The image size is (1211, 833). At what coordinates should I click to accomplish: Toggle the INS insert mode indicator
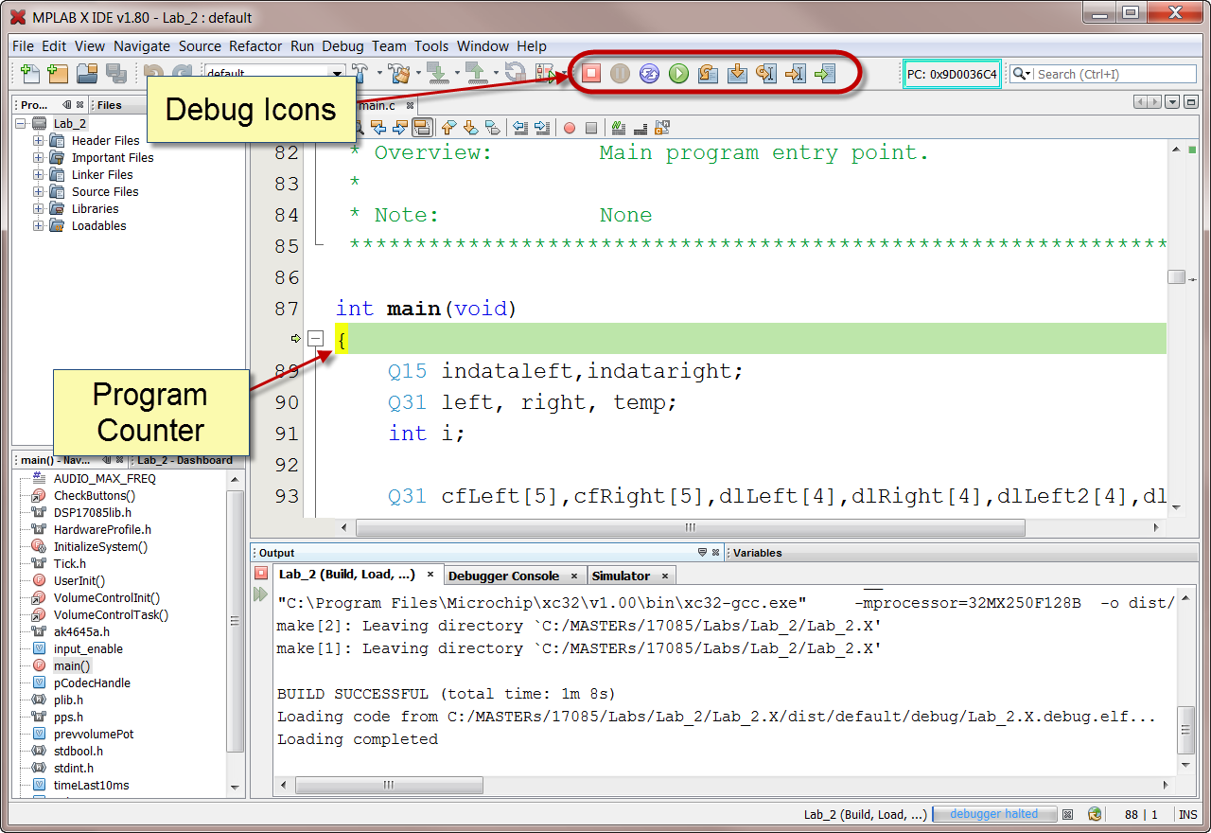coord(1187,814)
